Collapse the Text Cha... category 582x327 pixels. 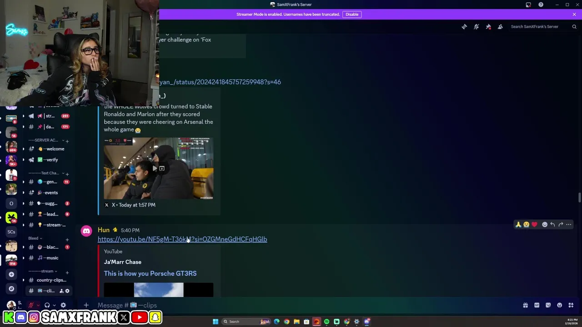click(x=46, y=173)
